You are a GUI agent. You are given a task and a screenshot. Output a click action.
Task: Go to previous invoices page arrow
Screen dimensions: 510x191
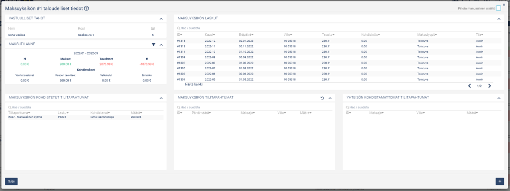(469, 86)
